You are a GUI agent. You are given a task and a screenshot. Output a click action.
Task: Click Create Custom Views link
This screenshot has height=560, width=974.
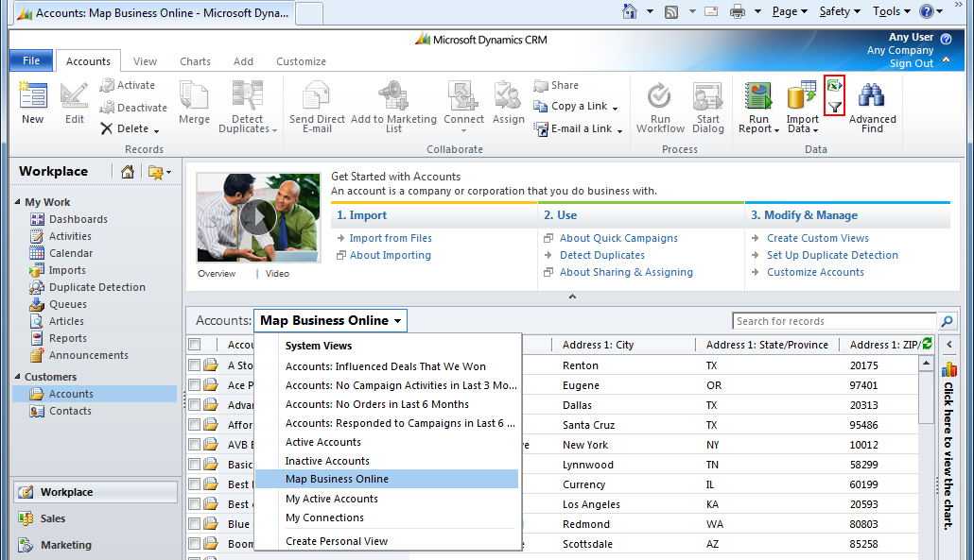click(817, 238)
